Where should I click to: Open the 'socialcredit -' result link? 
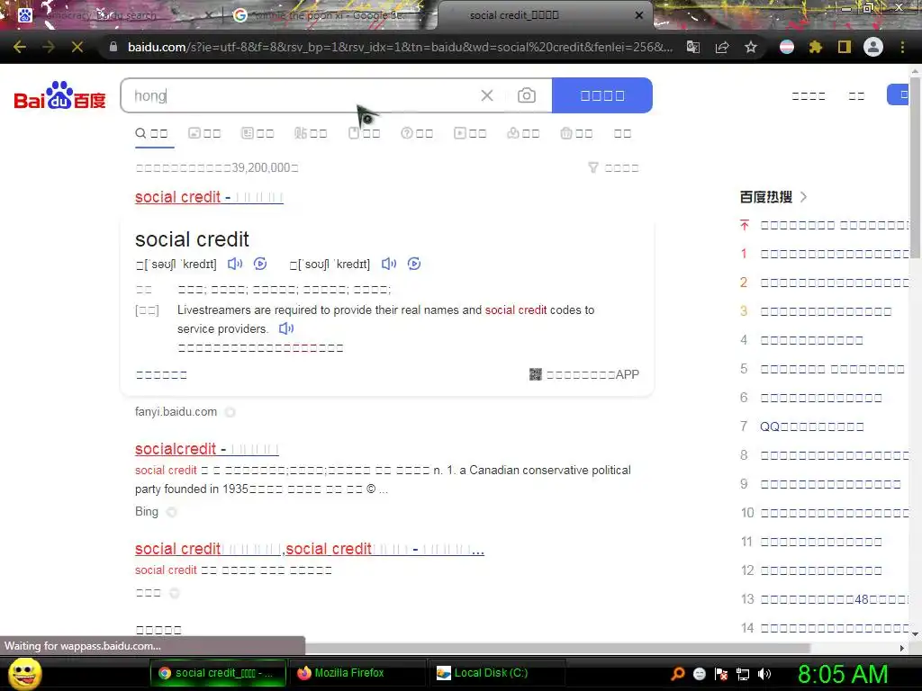207,449
